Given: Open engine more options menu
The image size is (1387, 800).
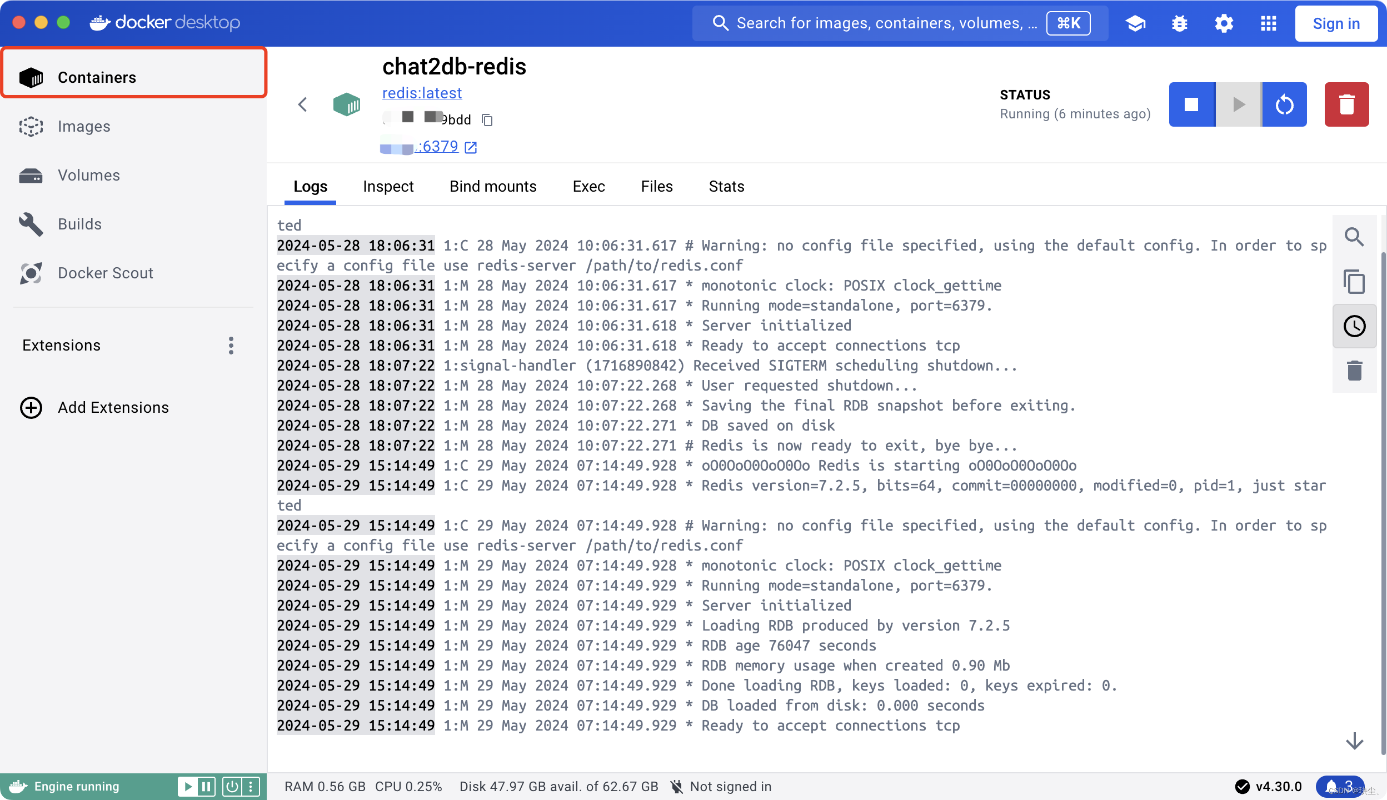Looking at the screenshot, I should (x=251, y=787).
